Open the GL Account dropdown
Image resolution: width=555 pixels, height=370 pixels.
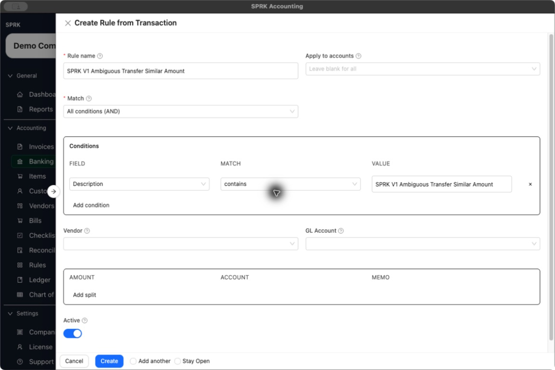[x=423, y=244]
